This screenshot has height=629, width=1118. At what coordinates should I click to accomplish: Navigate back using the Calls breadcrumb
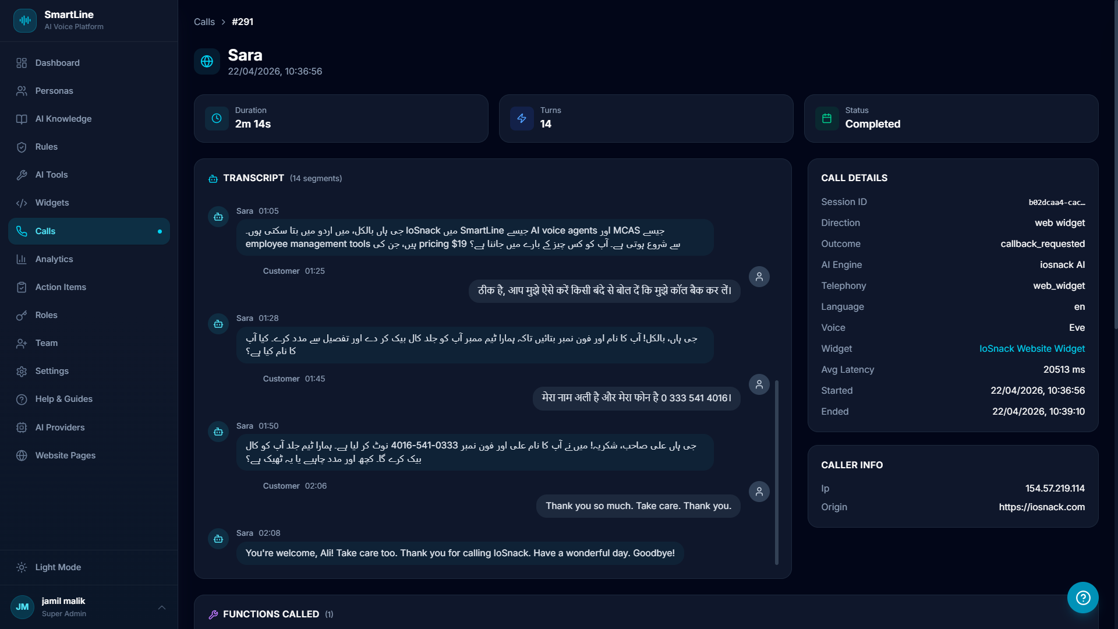204,22
